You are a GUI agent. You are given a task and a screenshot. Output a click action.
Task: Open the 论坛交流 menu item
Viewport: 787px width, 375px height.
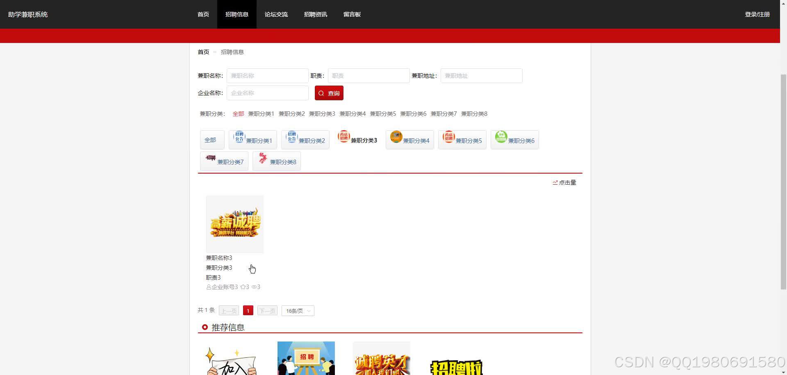click(276, 14)
